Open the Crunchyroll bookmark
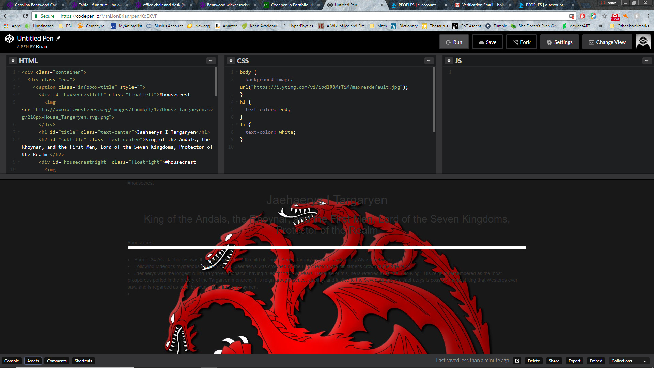This screenshot has height=368, width=654. (x=92, y=26)
